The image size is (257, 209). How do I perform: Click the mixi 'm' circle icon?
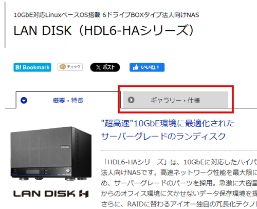click(62, 67)
